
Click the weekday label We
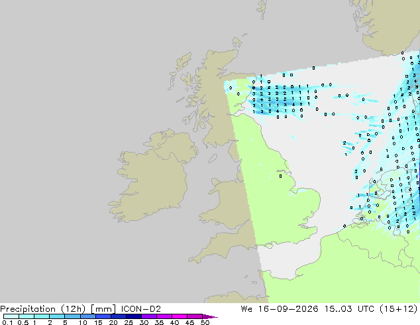click(246, 309)
